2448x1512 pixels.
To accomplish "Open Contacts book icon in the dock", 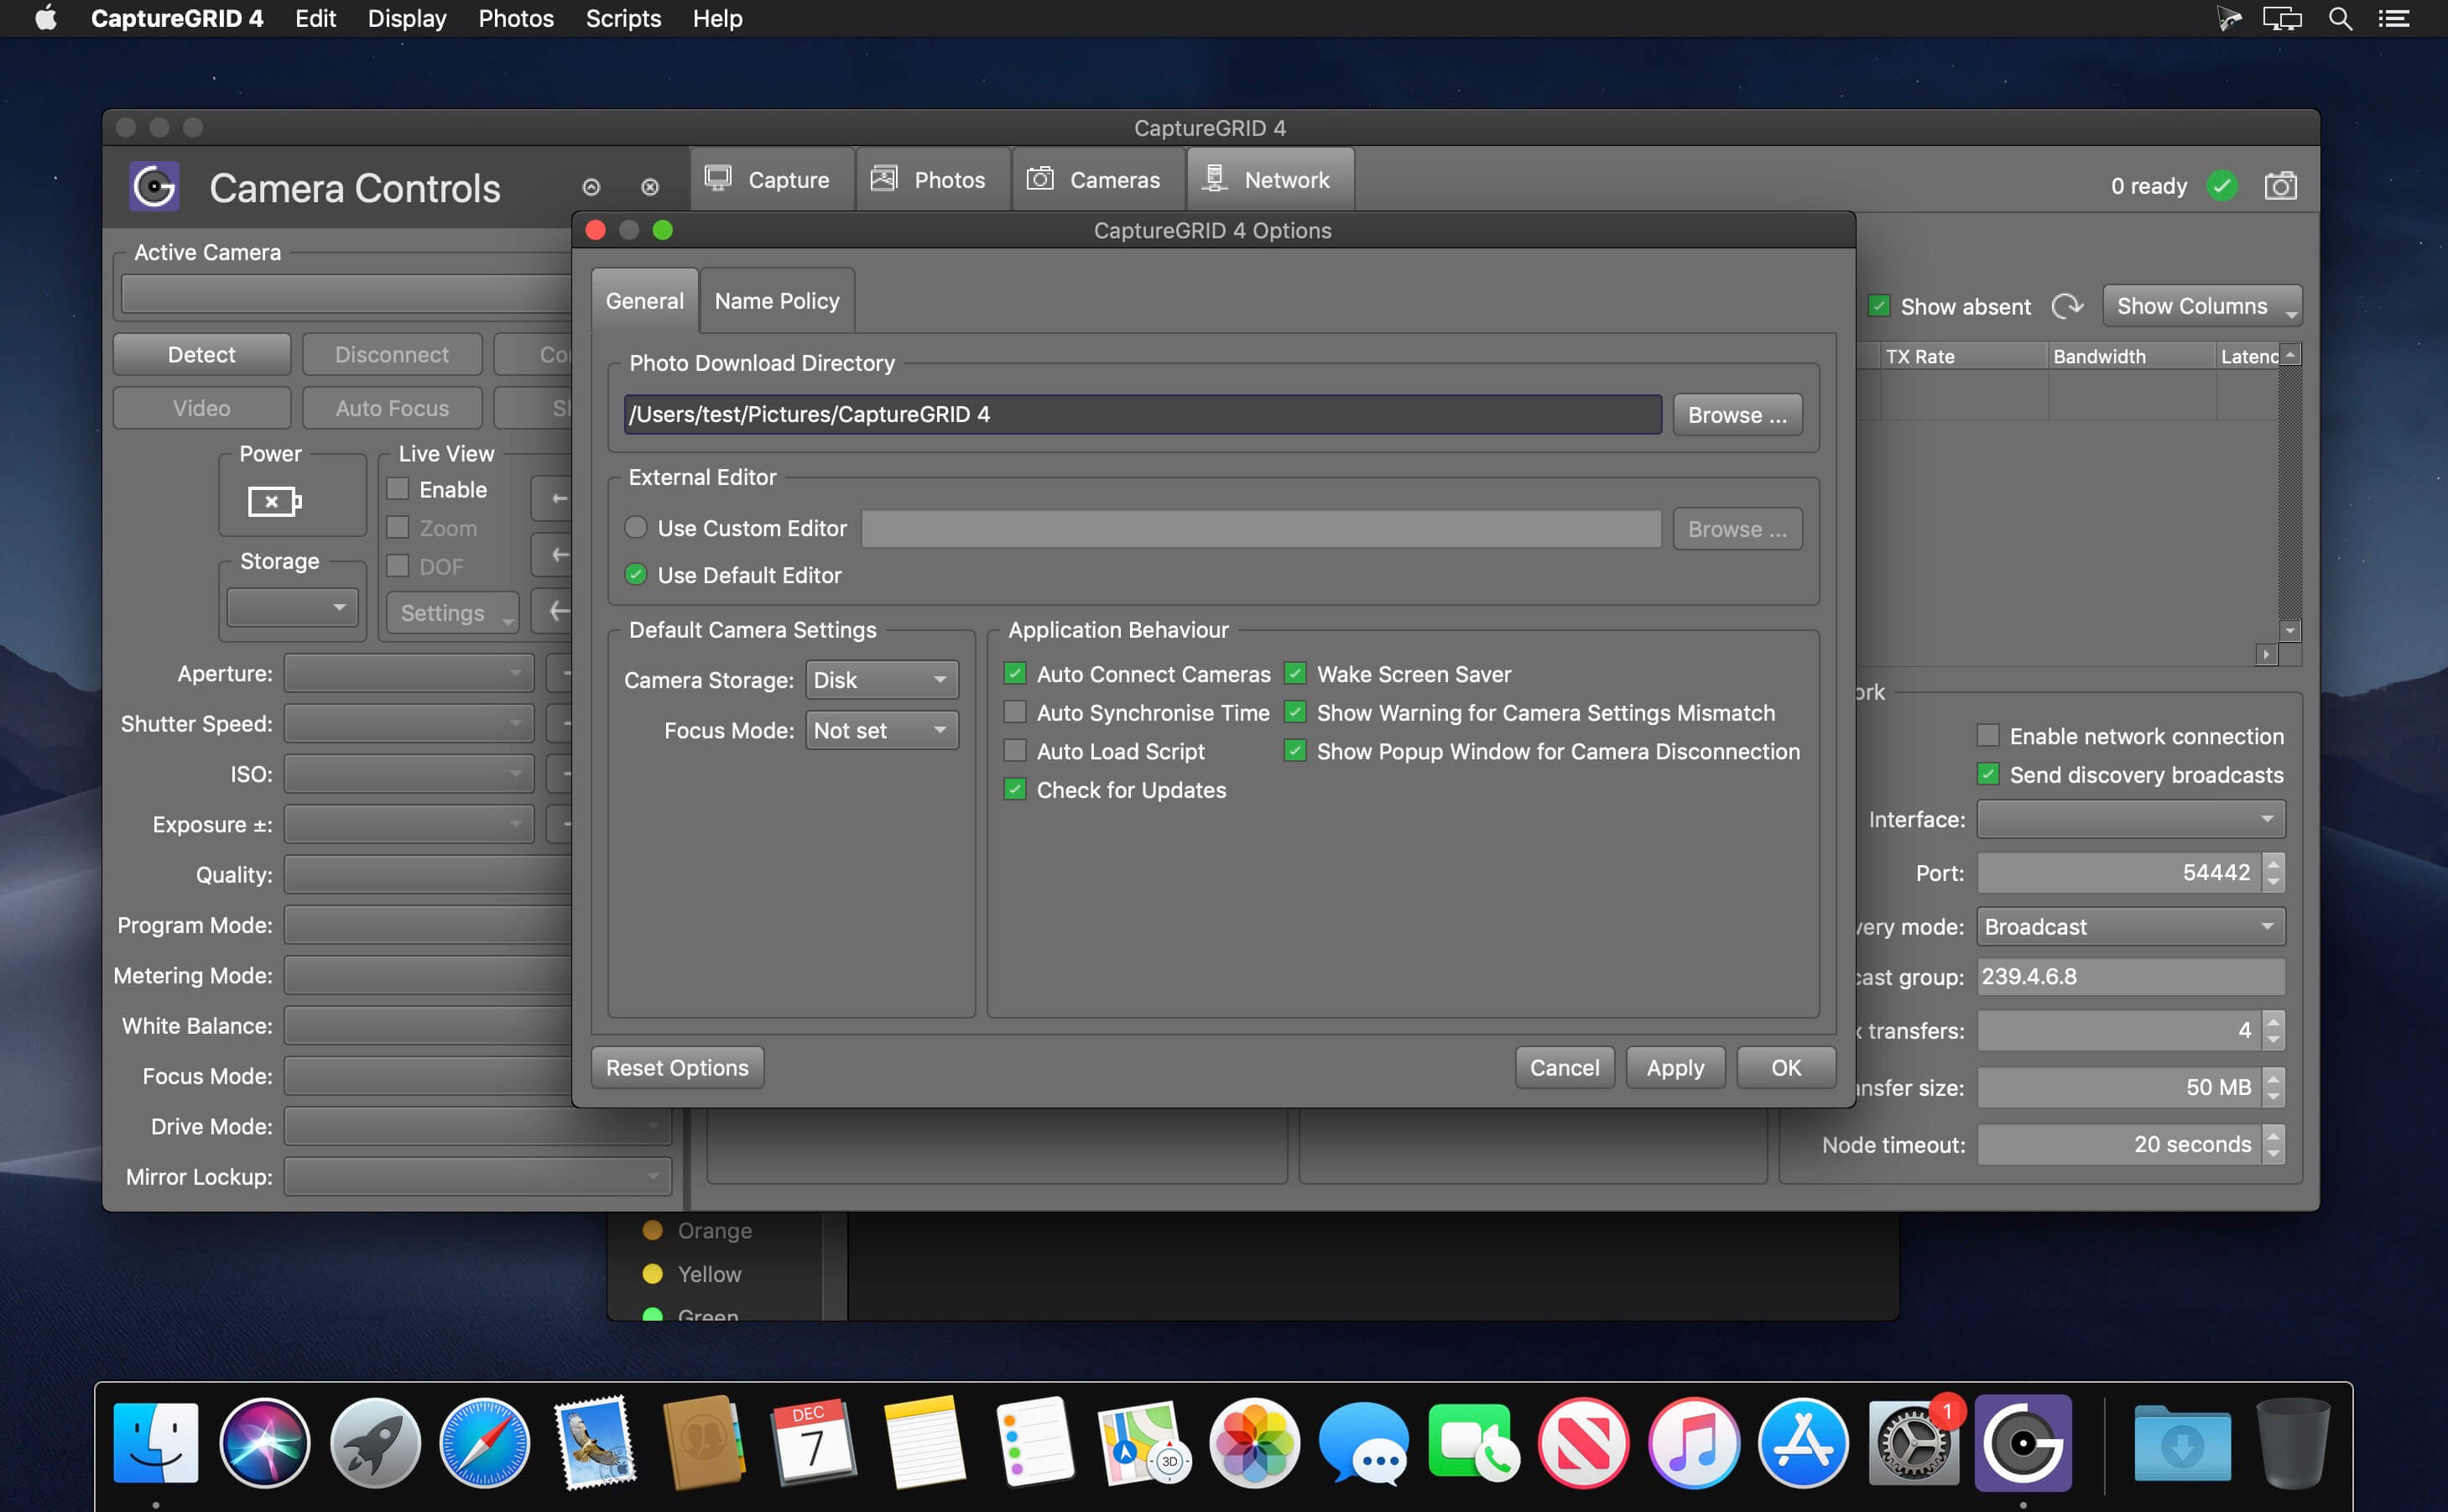I will click(x=705, y=1442).
